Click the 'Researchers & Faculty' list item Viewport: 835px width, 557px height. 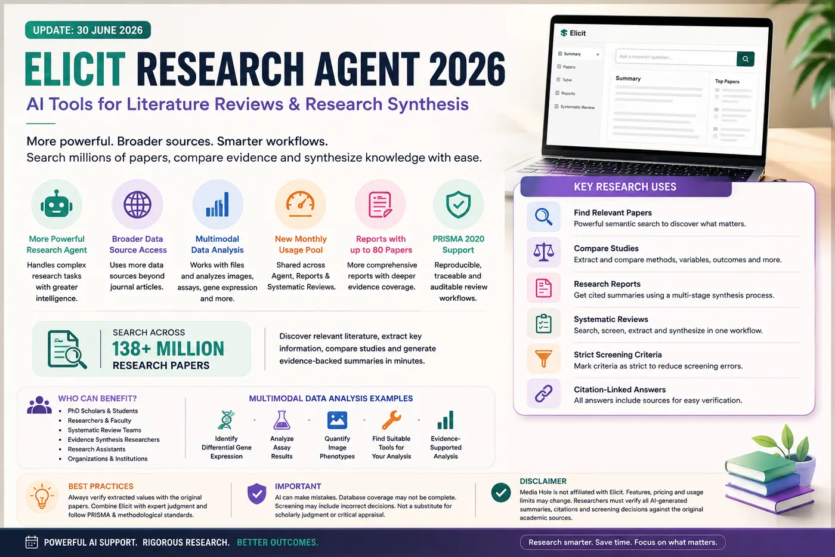pos(100,420)
